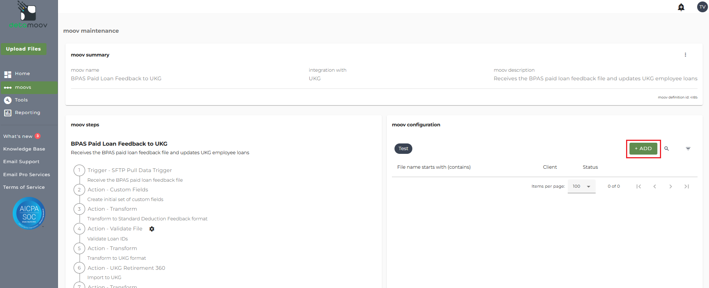
Task: Open step Action - Custom Fields
Action: [118, 190]
